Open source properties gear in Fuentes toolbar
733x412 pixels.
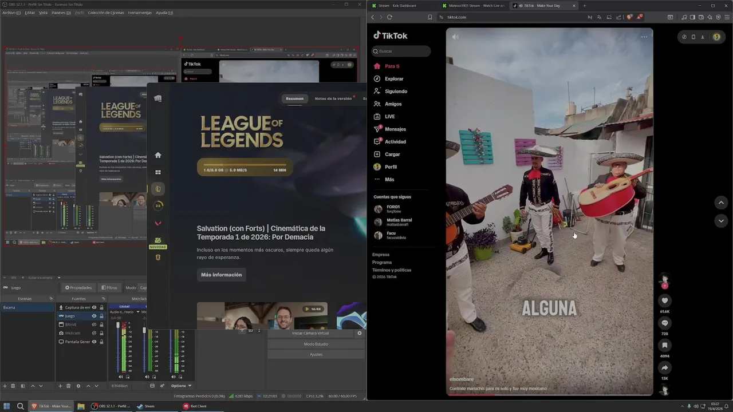(78, 386)
